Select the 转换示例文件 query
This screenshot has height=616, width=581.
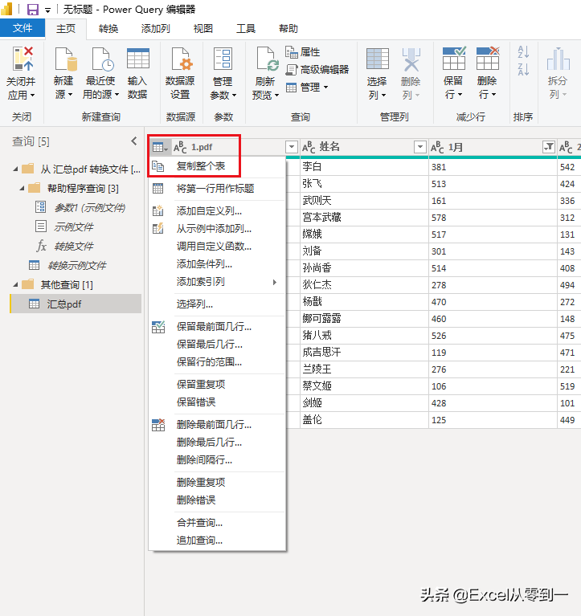(x=76, y=266)
